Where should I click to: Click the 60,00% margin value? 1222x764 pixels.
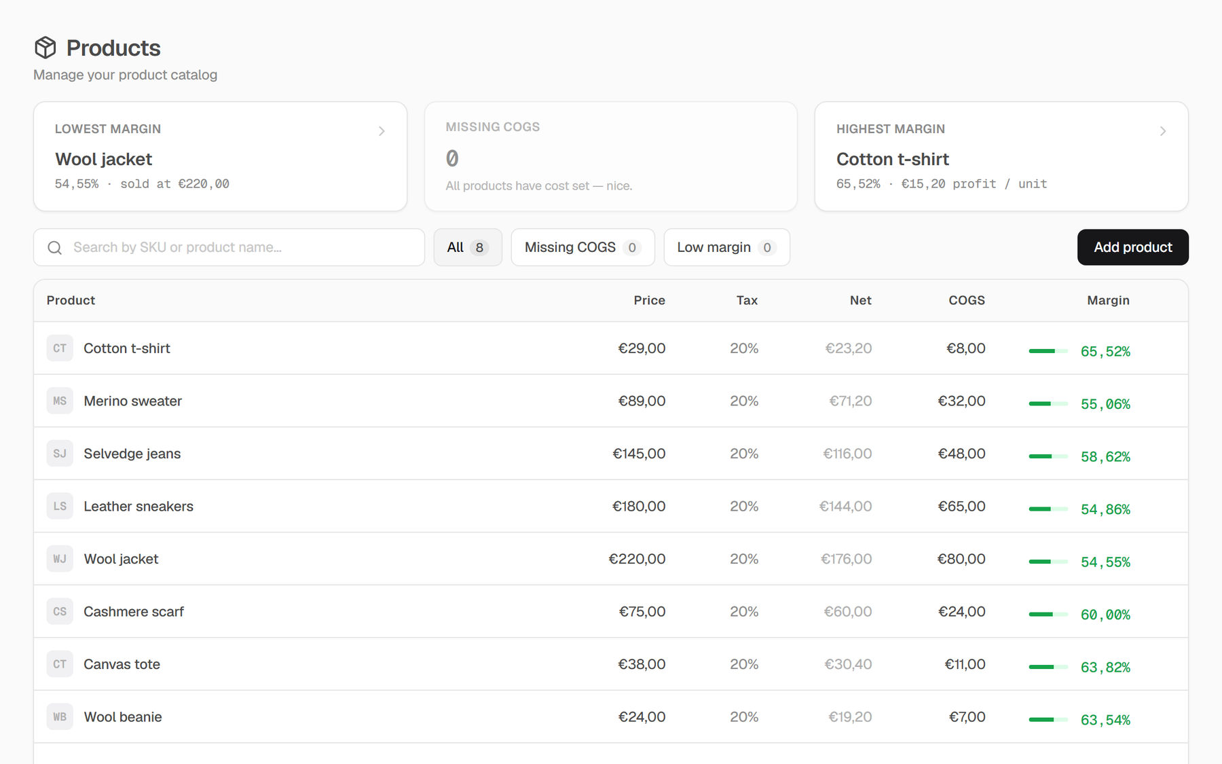point(1105,615)
